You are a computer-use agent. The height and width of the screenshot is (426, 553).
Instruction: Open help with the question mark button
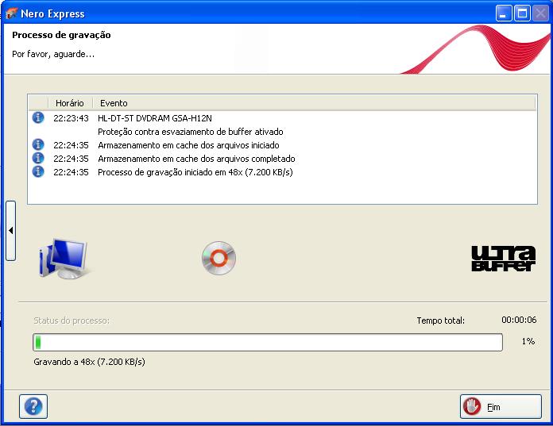click(x=33, y=406)
